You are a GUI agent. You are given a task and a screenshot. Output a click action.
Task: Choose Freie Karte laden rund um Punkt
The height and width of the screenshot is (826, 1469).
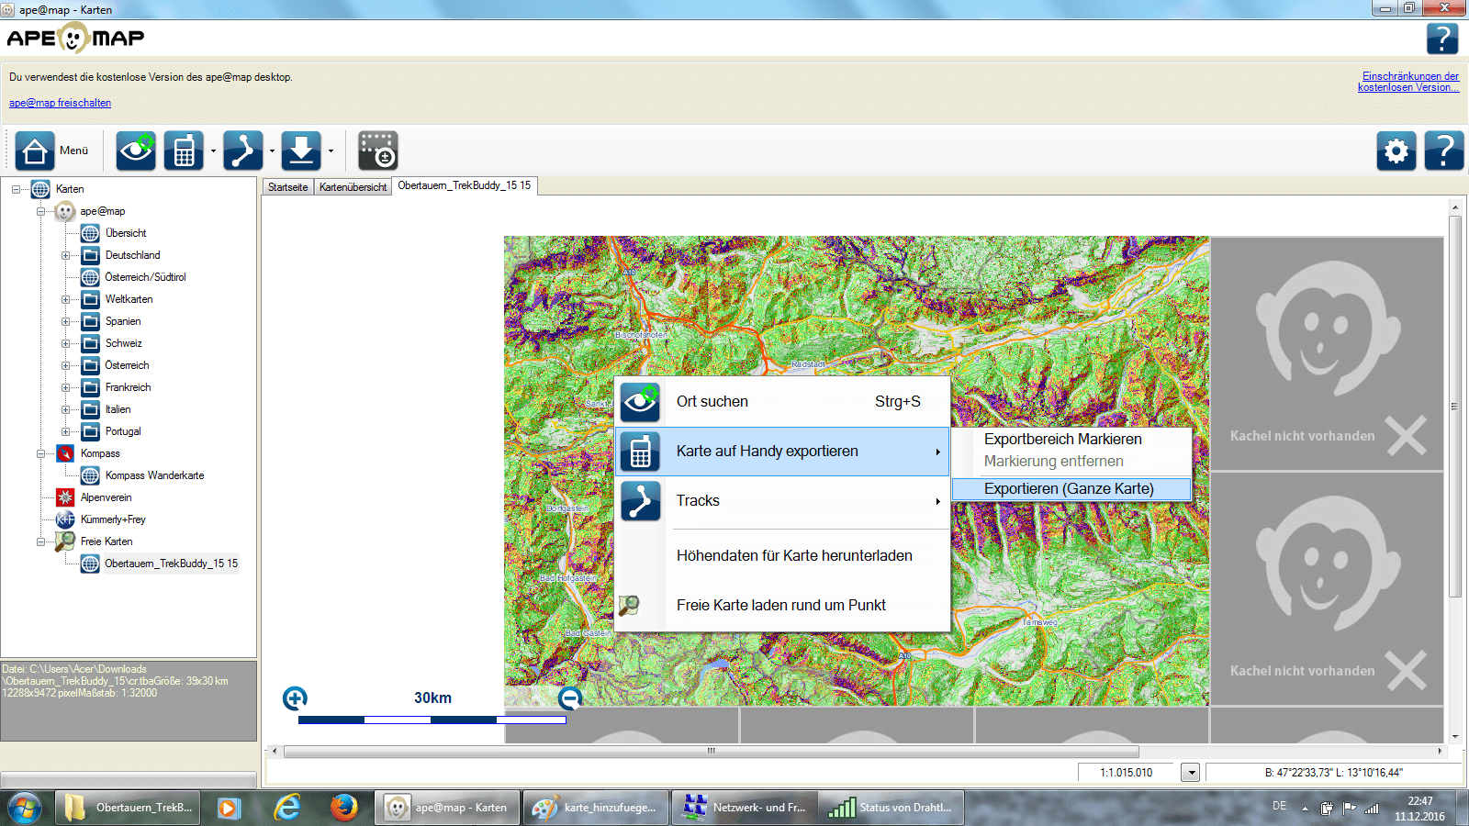coord(782,605)
